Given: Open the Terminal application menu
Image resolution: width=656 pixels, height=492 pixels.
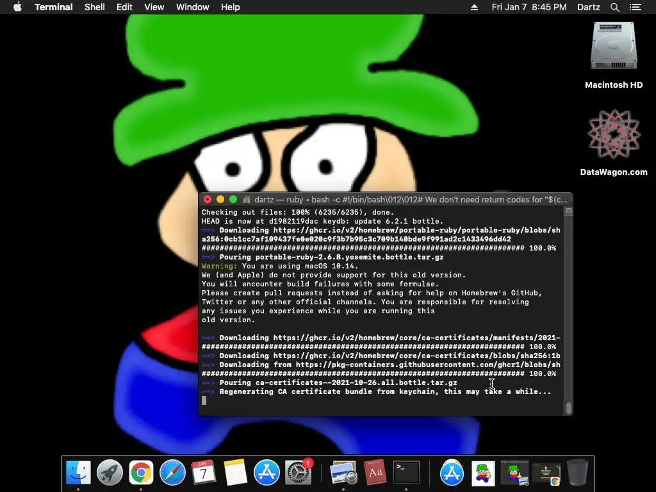Looking at the screenshot, I should [x=54, y=7].
